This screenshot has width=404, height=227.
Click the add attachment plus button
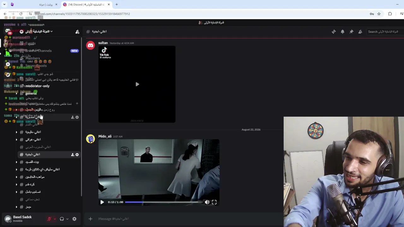point(90,219)
